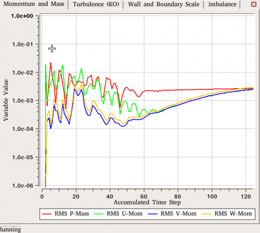
Task: Click the x-axis tick label 80
Action: (x=178, y=197)
